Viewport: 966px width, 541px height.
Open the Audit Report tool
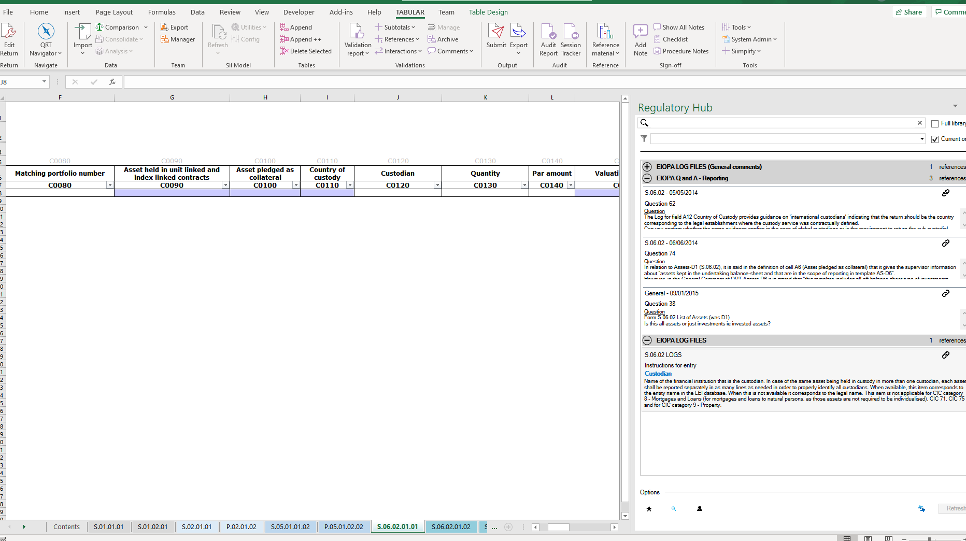(x=548, y=39)
